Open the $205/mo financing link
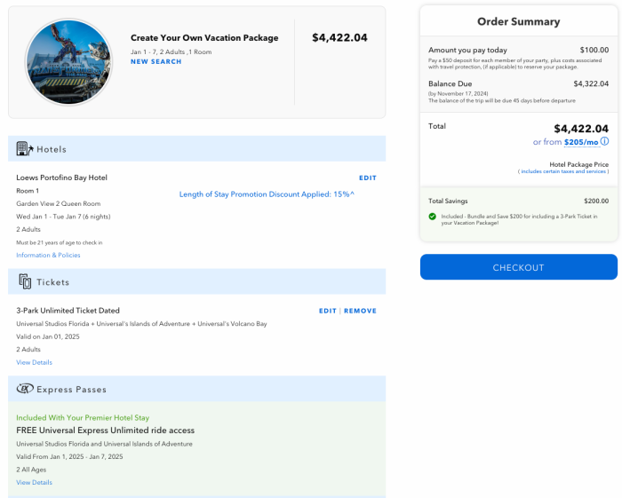This screenshot has width=622, height=498. 581,142
